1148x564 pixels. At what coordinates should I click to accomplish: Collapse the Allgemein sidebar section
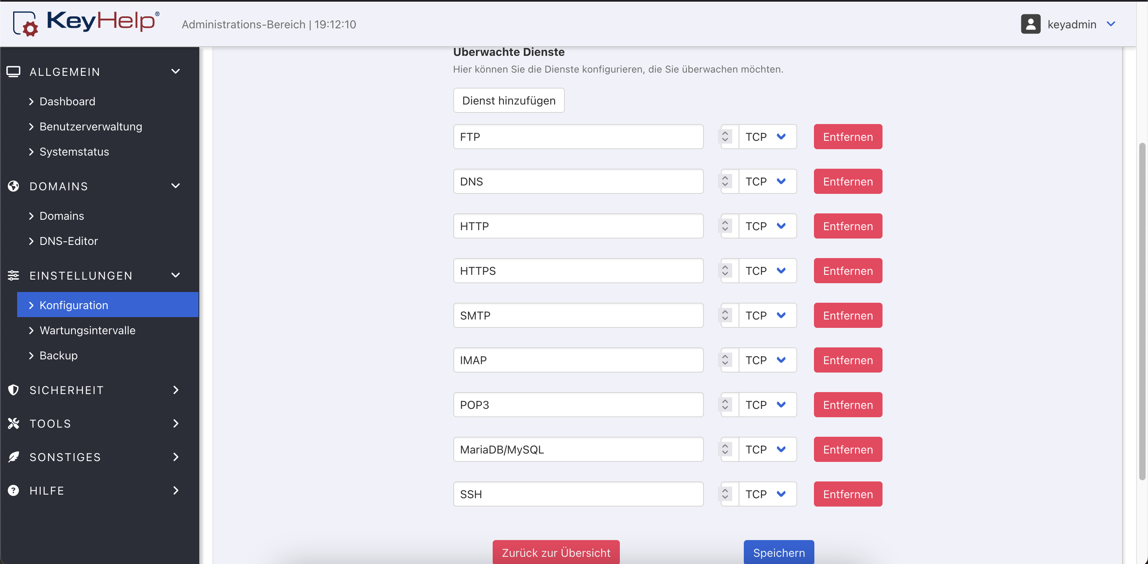175,71
